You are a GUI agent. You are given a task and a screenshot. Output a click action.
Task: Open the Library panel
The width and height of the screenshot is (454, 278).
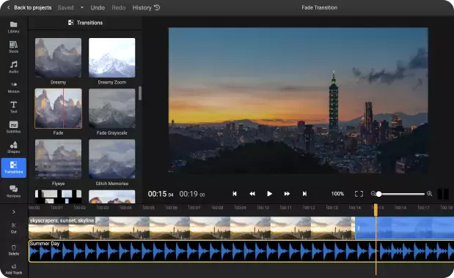coord(14,27)
